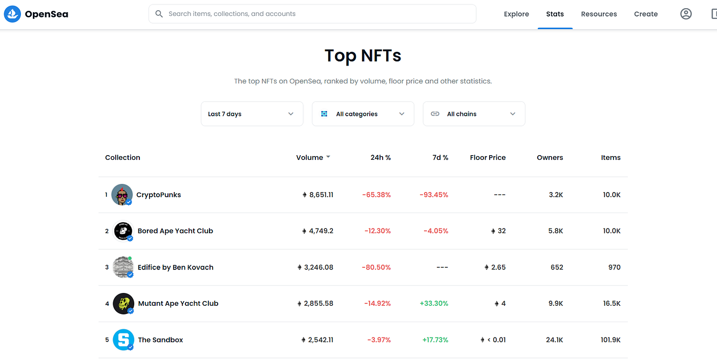Open the Explore menu
717x359 pixels.
pos(516,14)
